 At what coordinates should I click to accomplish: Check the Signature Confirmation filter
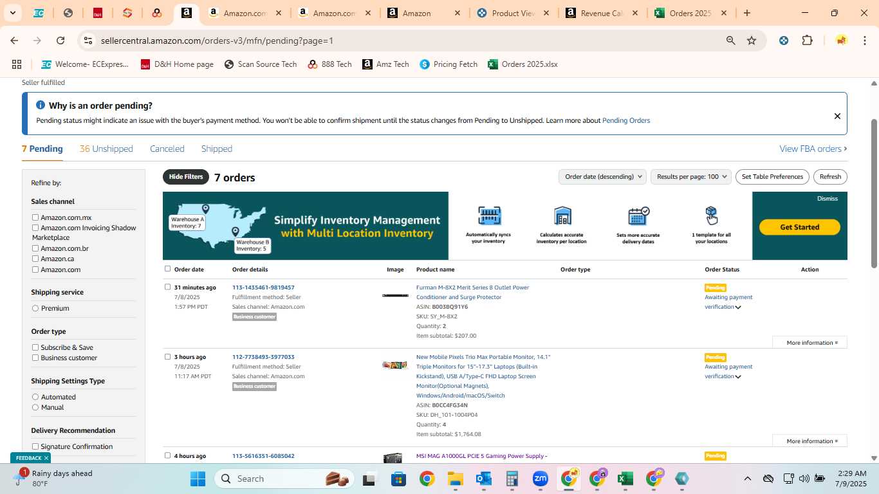pyautogui.click(x=35, y=446)
